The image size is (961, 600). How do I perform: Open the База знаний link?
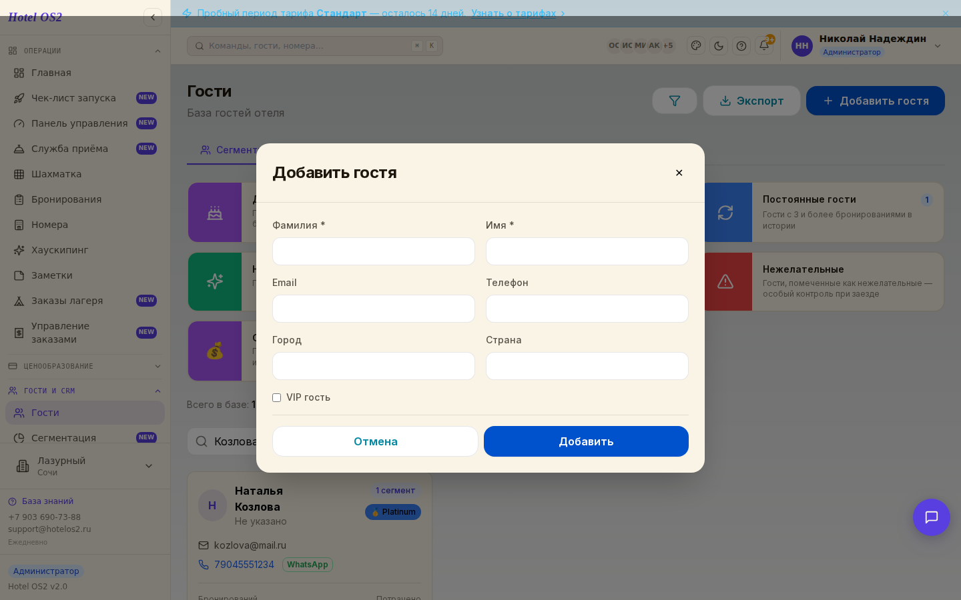point(41,501)
